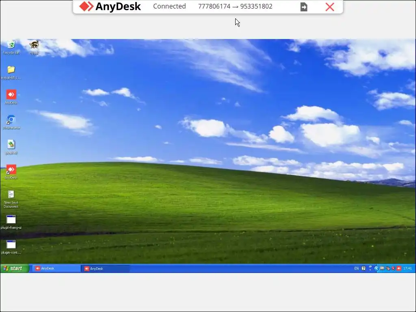Select the plugin-hang-ui desktop icon
Screen dimensions: 416x312
[x=11, y=222]
